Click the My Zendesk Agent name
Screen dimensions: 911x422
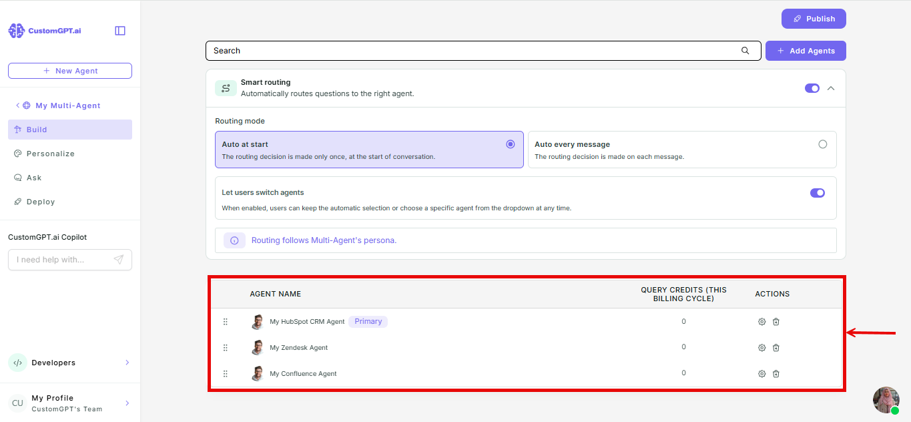[299, 348]
